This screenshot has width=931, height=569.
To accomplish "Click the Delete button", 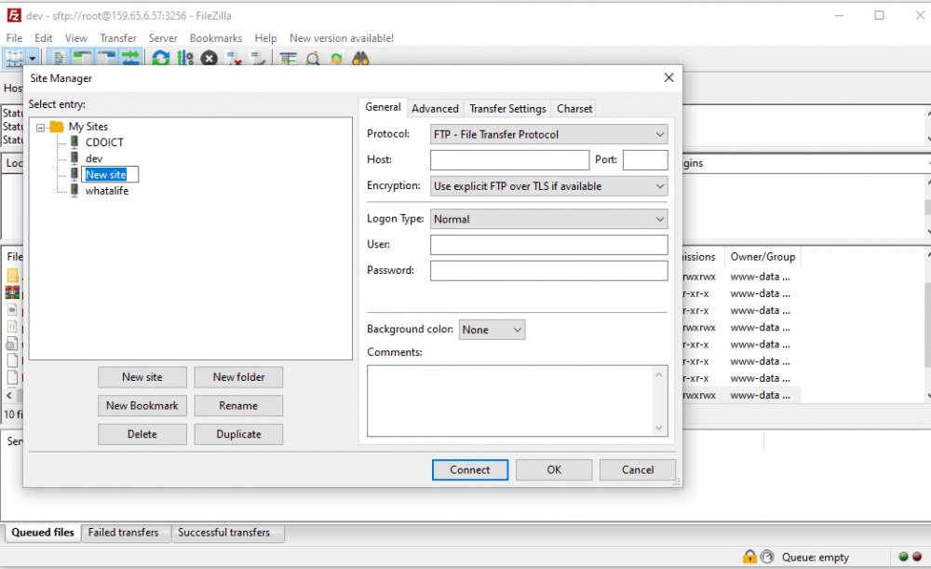I will tap(142, 434).
